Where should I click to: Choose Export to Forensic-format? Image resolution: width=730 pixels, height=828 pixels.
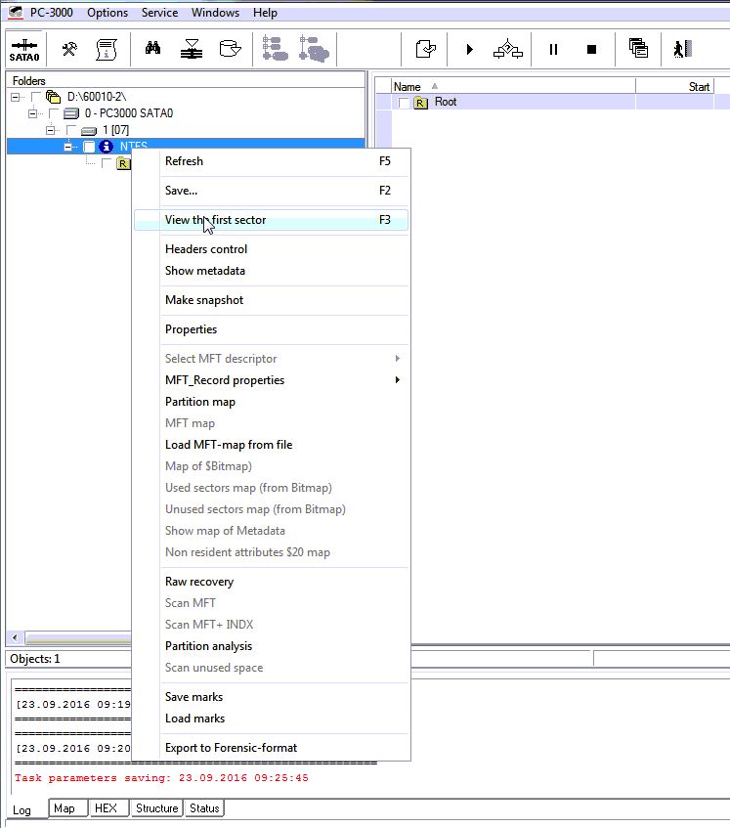coord(271,748)
